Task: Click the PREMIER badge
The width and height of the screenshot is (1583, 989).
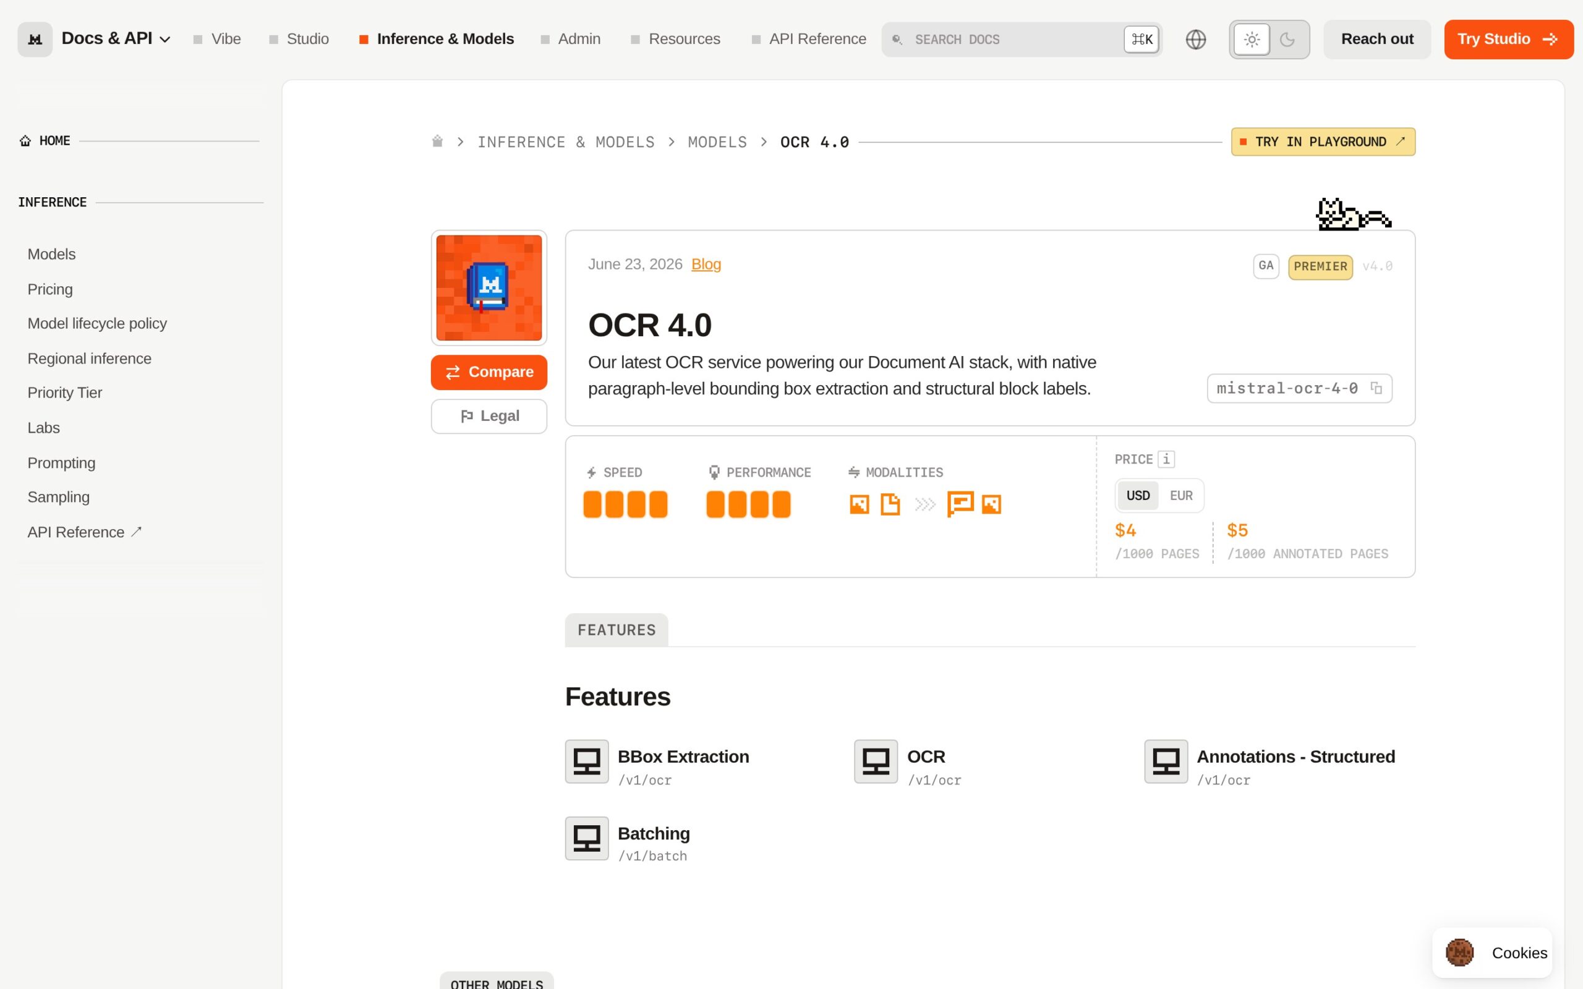Action: [1320, 266]
